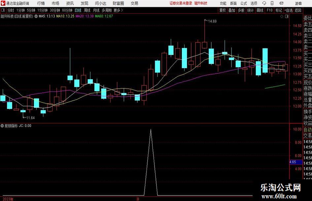The height and width of the screenshot is (201, 312).
Task: Click the 叠加 overlay button
Action: [x=232, y=10]
